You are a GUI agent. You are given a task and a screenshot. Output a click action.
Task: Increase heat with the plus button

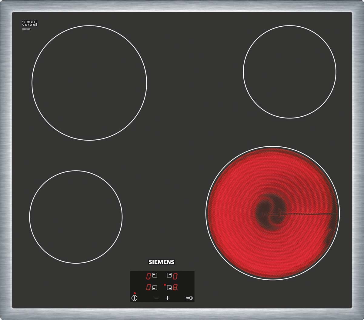coord(168,298)
